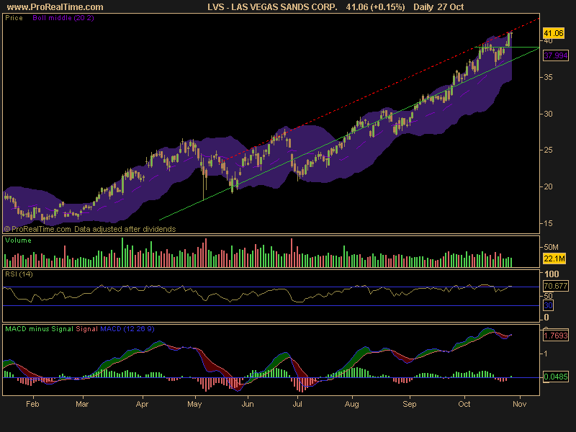576x432 pixels.
Task: Select the 41.06 last price tag
Action: pos(554,32)
